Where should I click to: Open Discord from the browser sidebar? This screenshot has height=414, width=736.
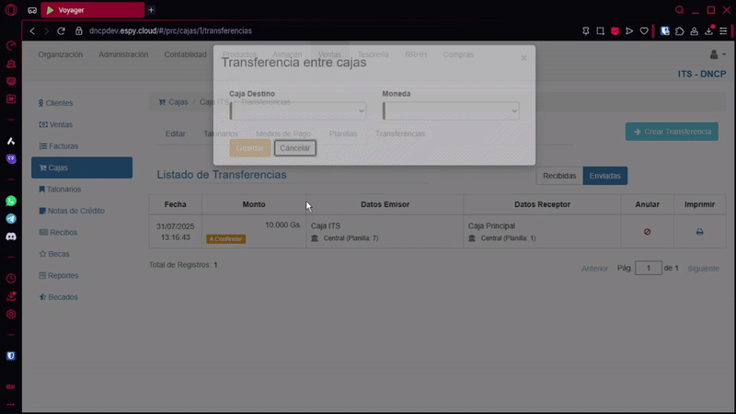click(11, 236)
